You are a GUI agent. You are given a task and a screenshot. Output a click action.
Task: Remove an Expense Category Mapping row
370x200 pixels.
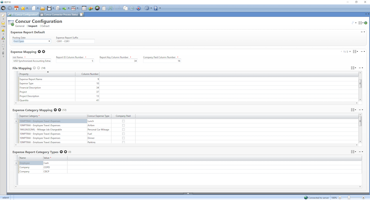(x=59, y=110)
